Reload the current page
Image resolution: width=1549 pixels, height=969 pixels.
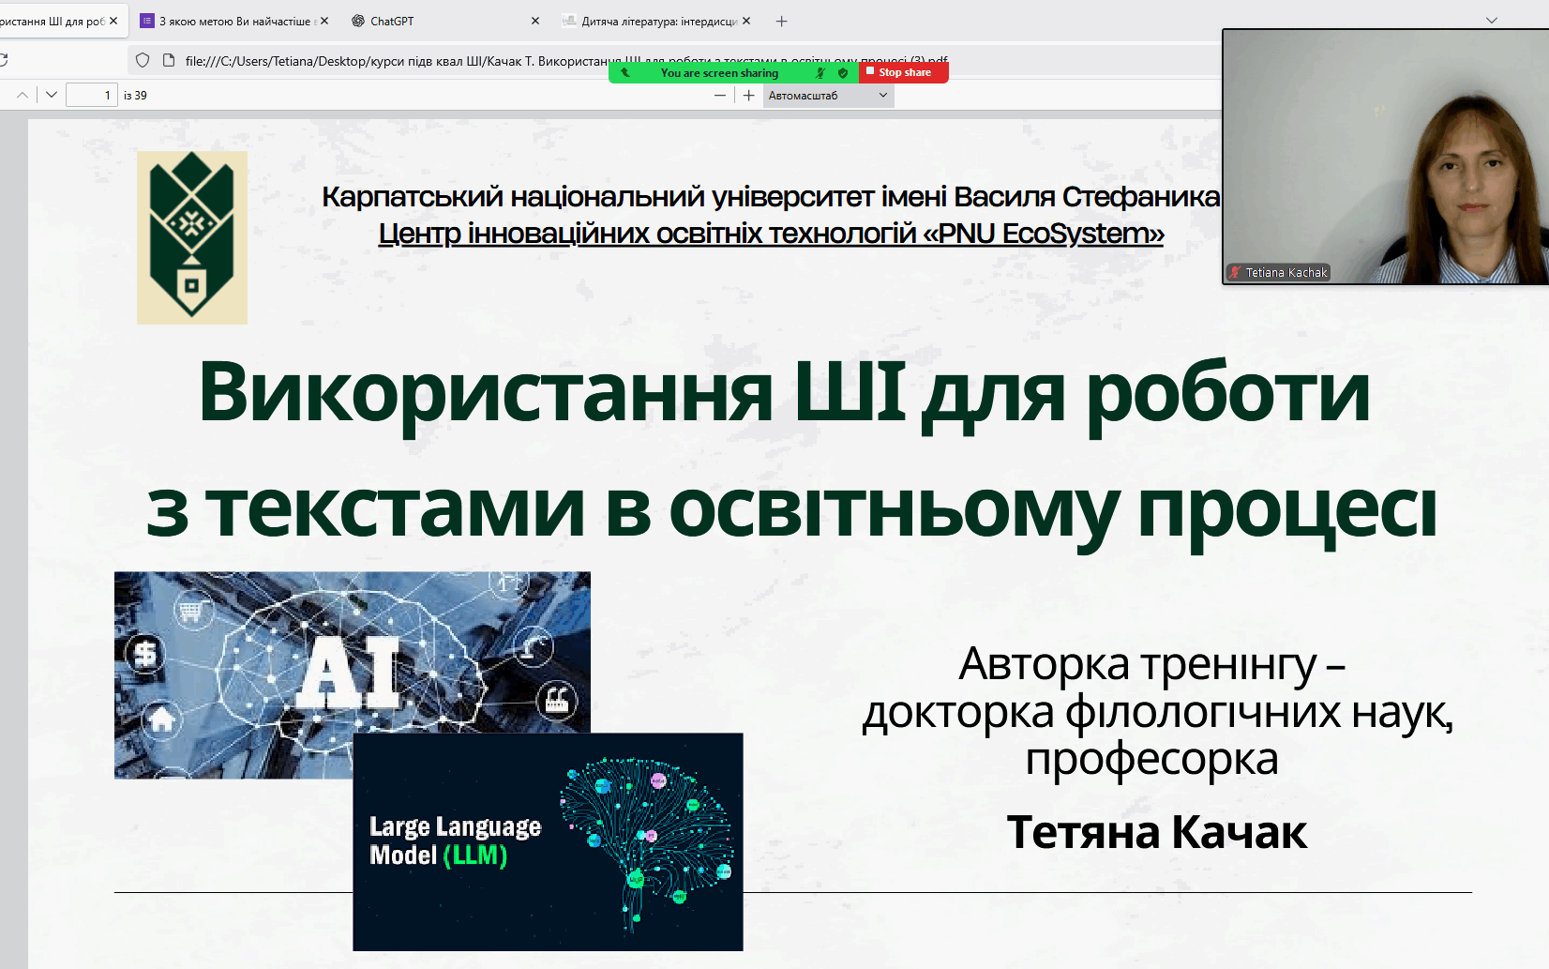3,60
